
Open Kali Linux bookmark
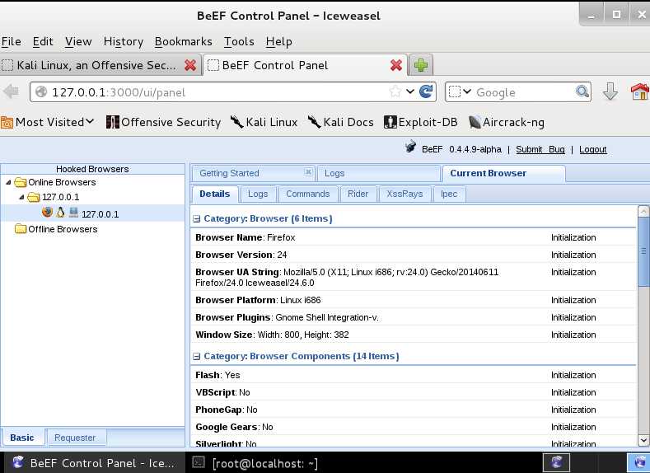tap(264, 122)
